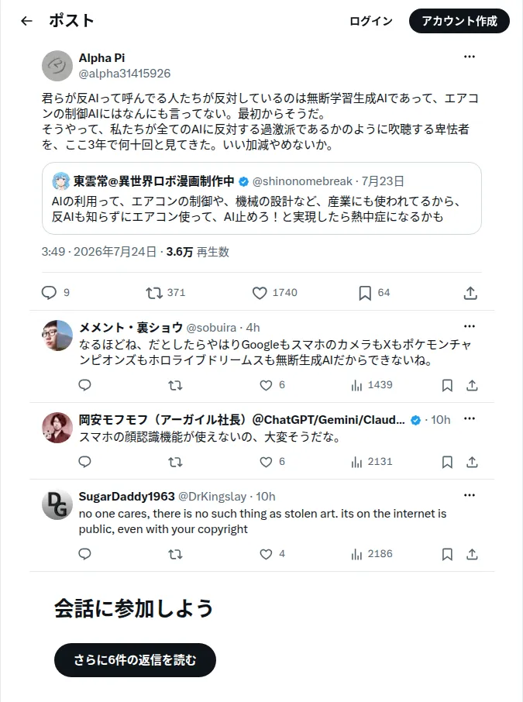Open the @alpha31415926 handle profile
The width and height of the screenshot is (523, 702).
click(x=125, y=74)
